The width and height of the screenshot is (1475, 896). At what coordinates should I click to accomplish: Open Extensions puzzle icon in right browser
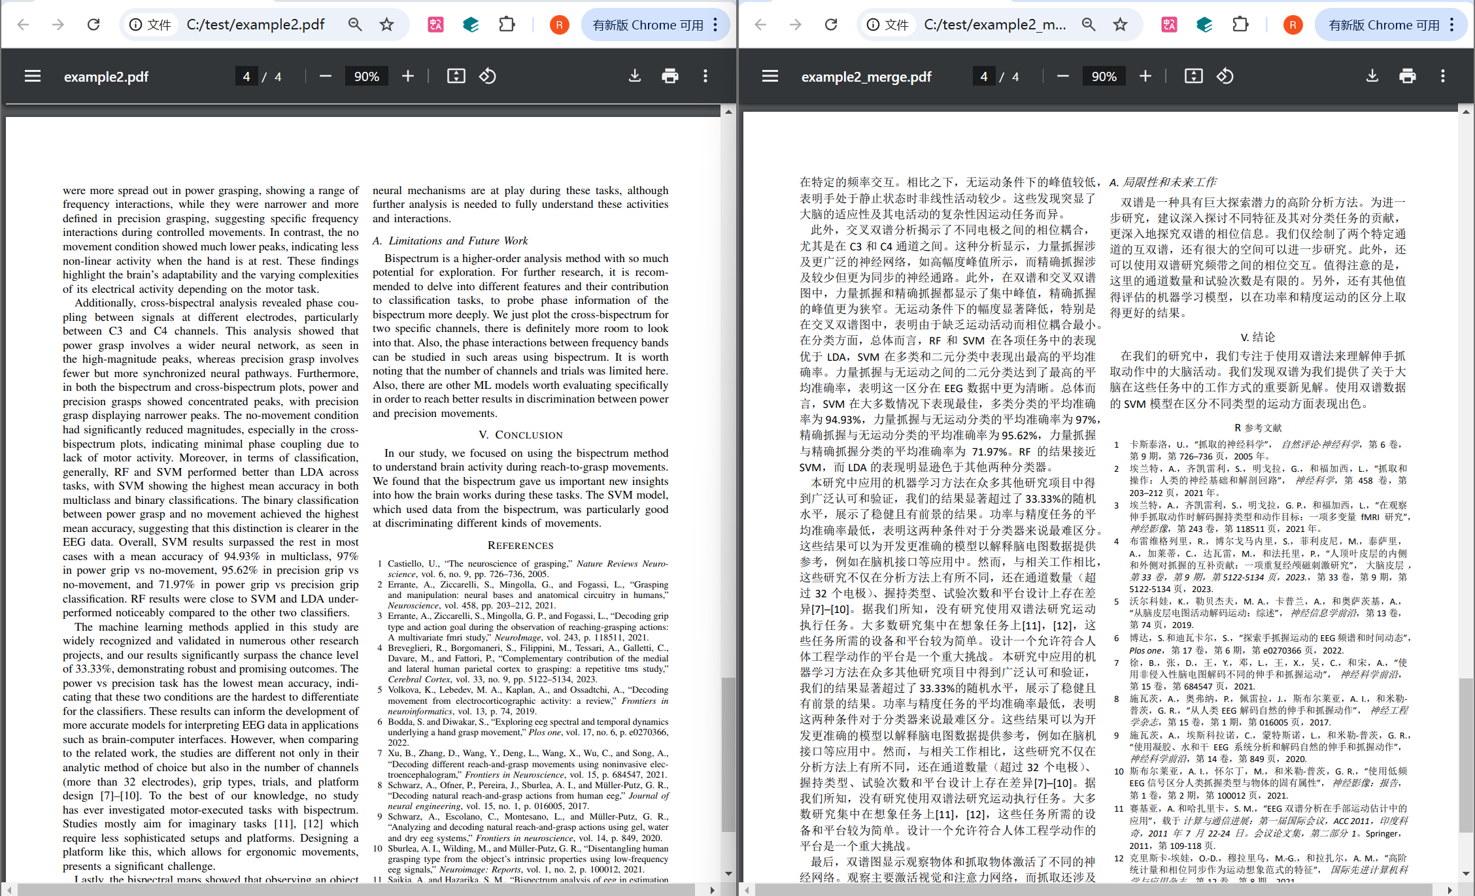pos(1240,25)
